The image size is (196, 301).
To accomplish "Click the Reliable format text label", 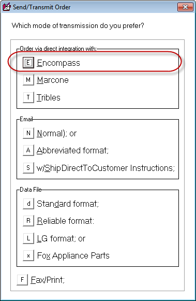I will pos(65,221).
